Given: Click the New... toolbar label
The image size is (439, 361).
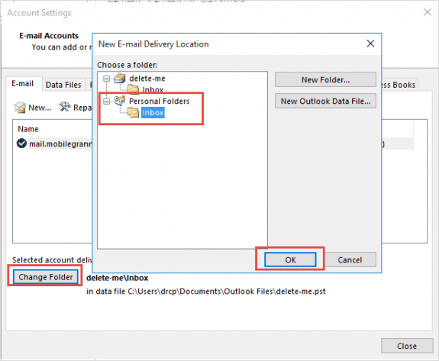Looking at the screenshot, I should click(x=40, y=108).
